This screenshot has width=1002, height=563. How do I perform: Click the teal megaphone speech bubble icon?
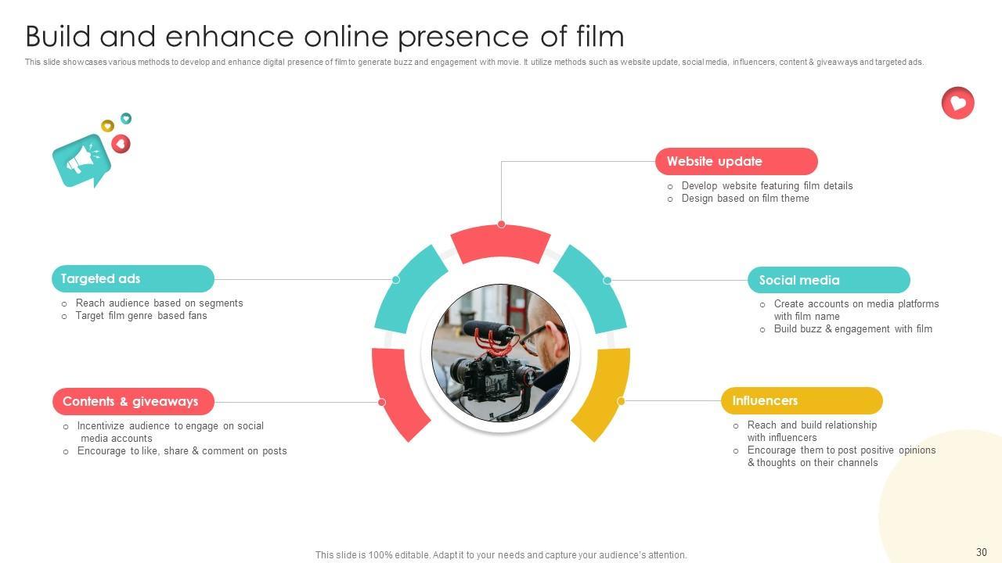pyautogui.click(x=81, y=160)
